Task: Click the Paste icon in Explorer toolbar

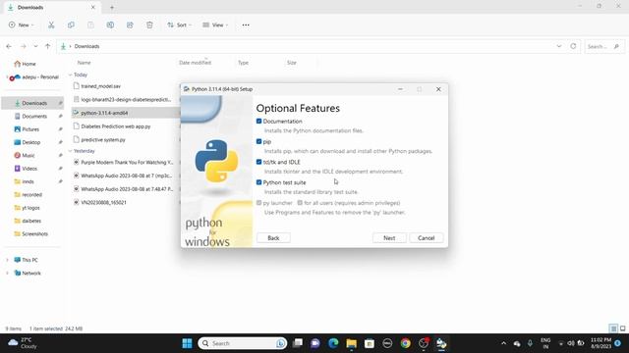Action: coord(90,25)
